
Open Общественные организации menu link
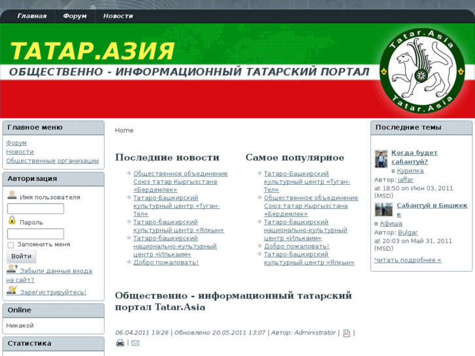pyautogui.click(x=52, y=161)
